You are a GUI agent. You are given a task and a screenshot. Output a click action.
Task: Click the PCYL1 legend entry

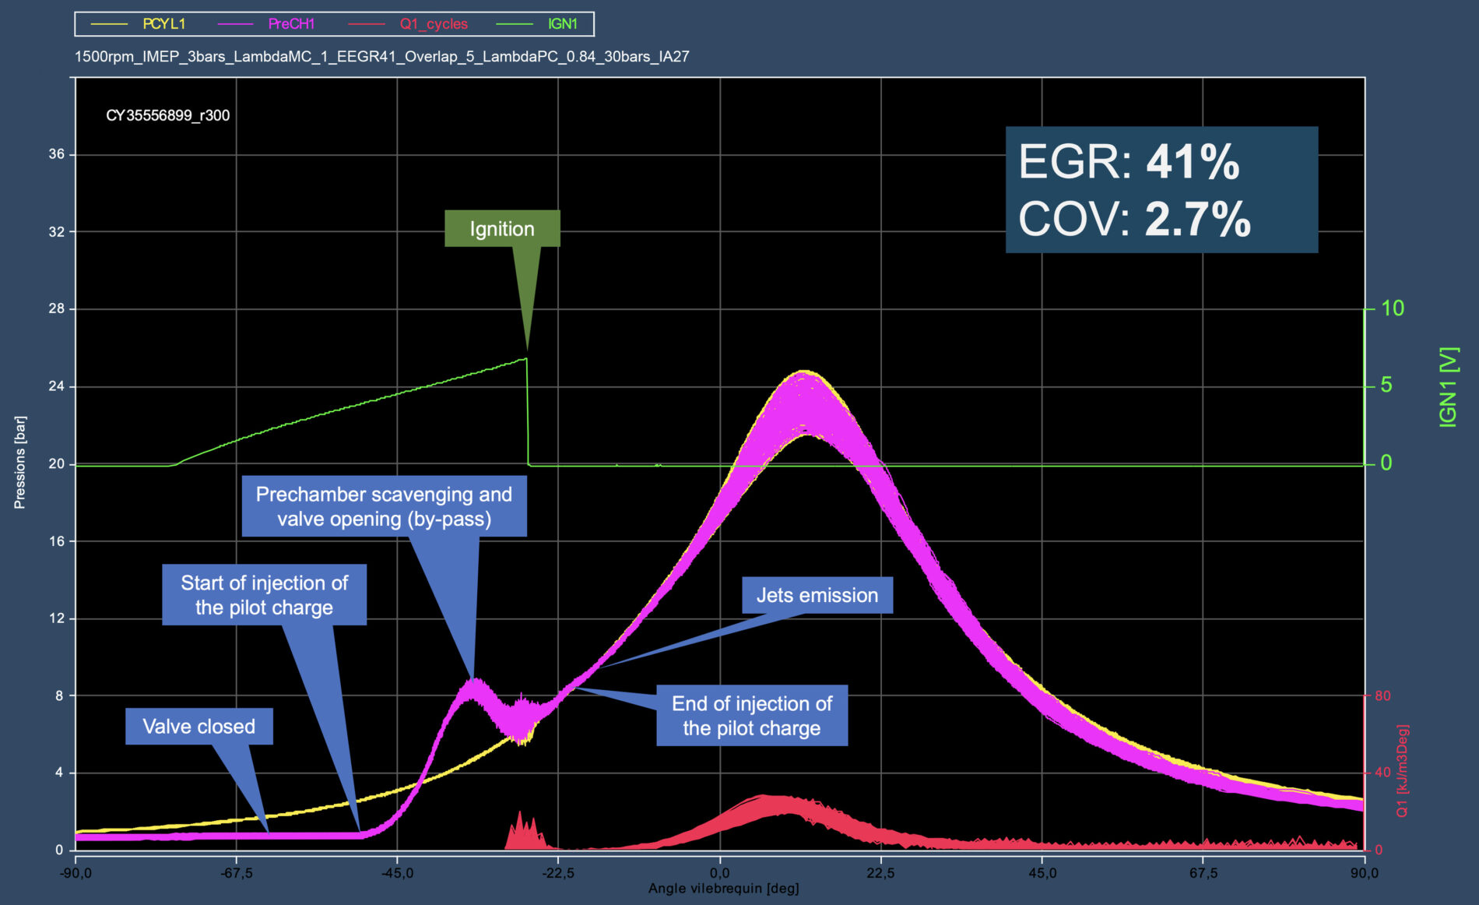[163, 24]
